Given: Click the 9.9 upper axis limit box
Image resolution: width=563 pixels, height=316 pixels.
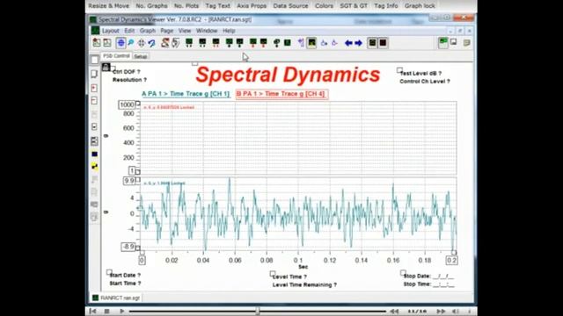Looking at the screenshot, I should coord(129,181).
